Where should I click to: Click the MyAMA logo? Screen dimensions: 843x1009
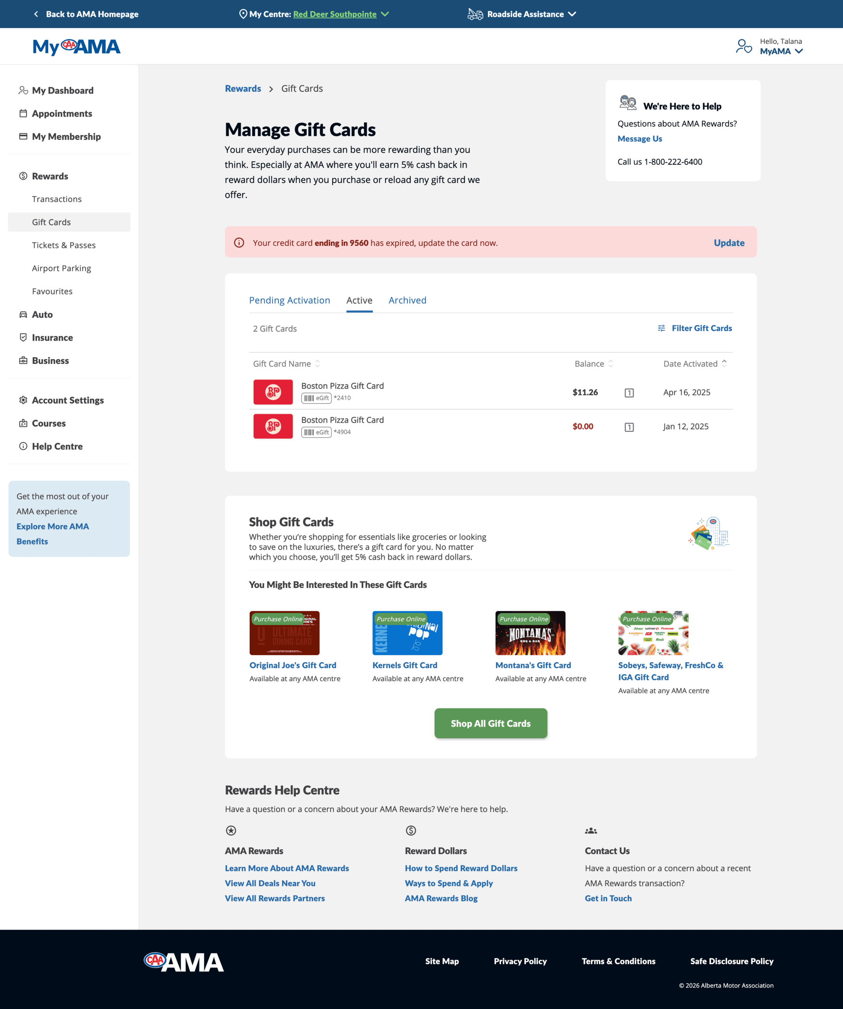pyautogui.click(x=77, y=47)
